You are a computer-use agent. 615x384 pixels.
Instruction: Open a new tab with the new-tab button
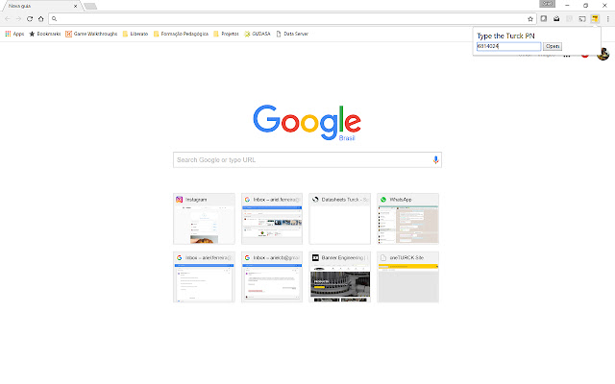pyautogui.click(x=90, y=7)
